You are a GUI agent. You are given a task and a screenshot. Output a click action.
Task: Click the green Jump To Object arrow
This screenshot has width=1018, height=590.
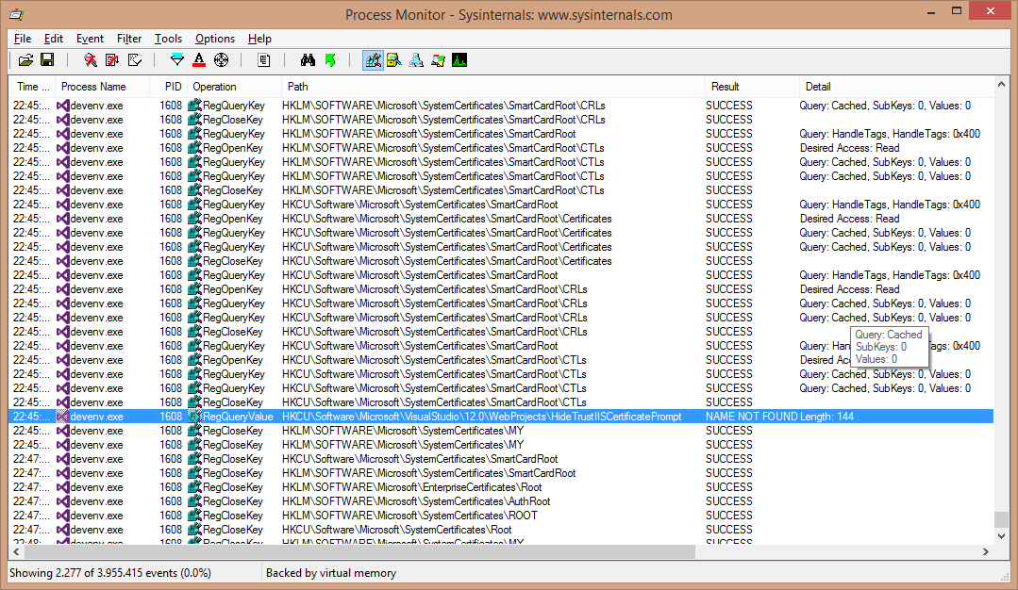[x=330, y=60]
